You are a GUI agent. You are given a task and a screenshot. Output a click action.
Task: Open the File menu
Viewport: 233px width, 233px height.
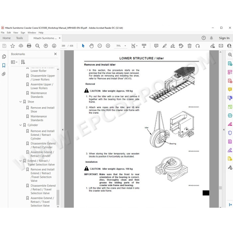click(x=3, y=33)
